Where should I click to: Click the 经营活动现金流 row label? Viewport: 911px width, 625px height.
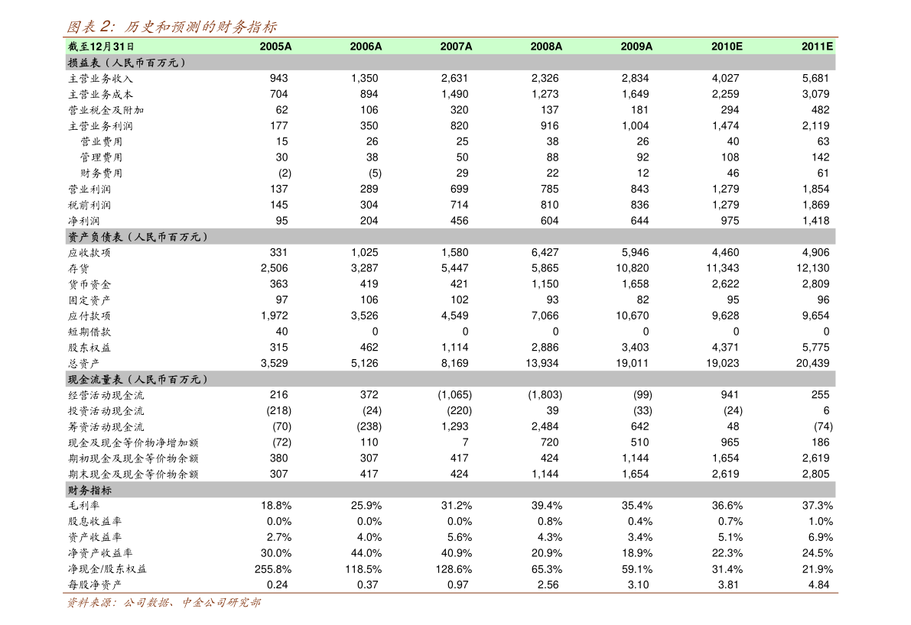coord(106,395)
